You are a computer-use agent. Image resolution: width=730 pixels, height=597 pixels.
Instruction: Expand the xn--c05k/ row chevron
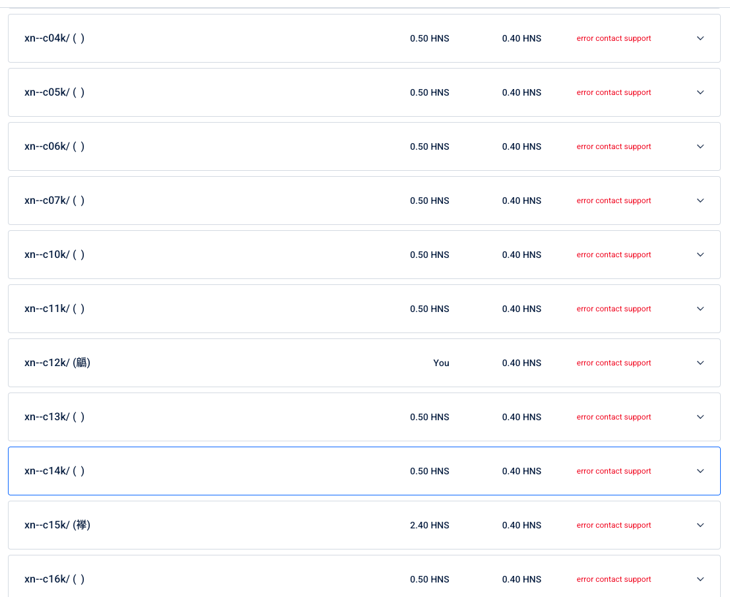pos(700,92)
